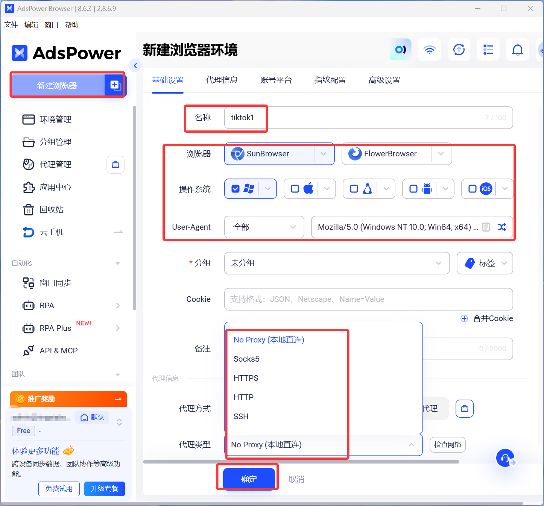
Task: Switch to the 代理信息 tab
Action: point(222,80)
